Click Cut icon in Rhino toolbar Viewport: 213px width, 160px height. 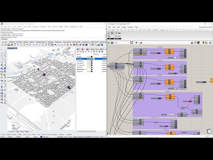[x=18, y=44]
